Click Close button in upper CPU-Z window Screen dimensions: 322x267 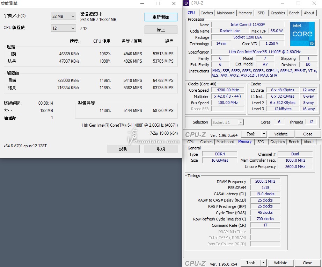click(x=308, y=134)
